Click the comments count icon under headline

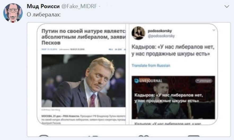(111, 49)
